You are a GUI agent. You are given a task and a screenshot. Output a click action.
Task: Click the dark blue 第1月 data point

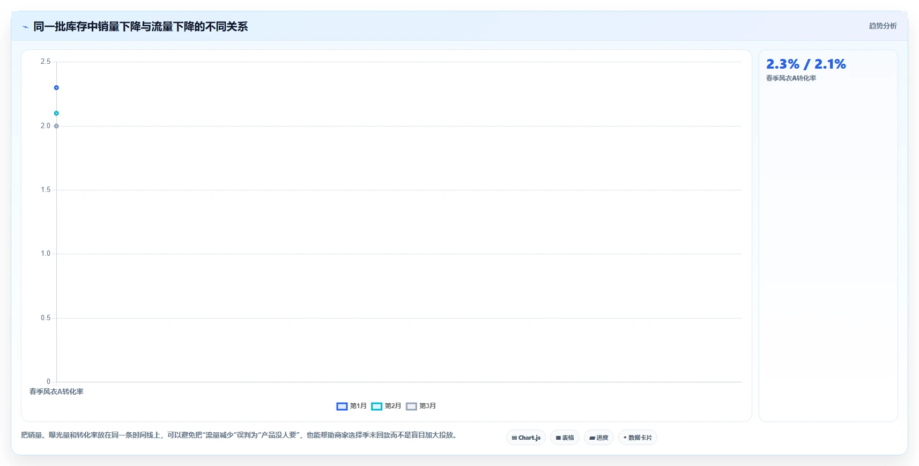pos(56,87)
